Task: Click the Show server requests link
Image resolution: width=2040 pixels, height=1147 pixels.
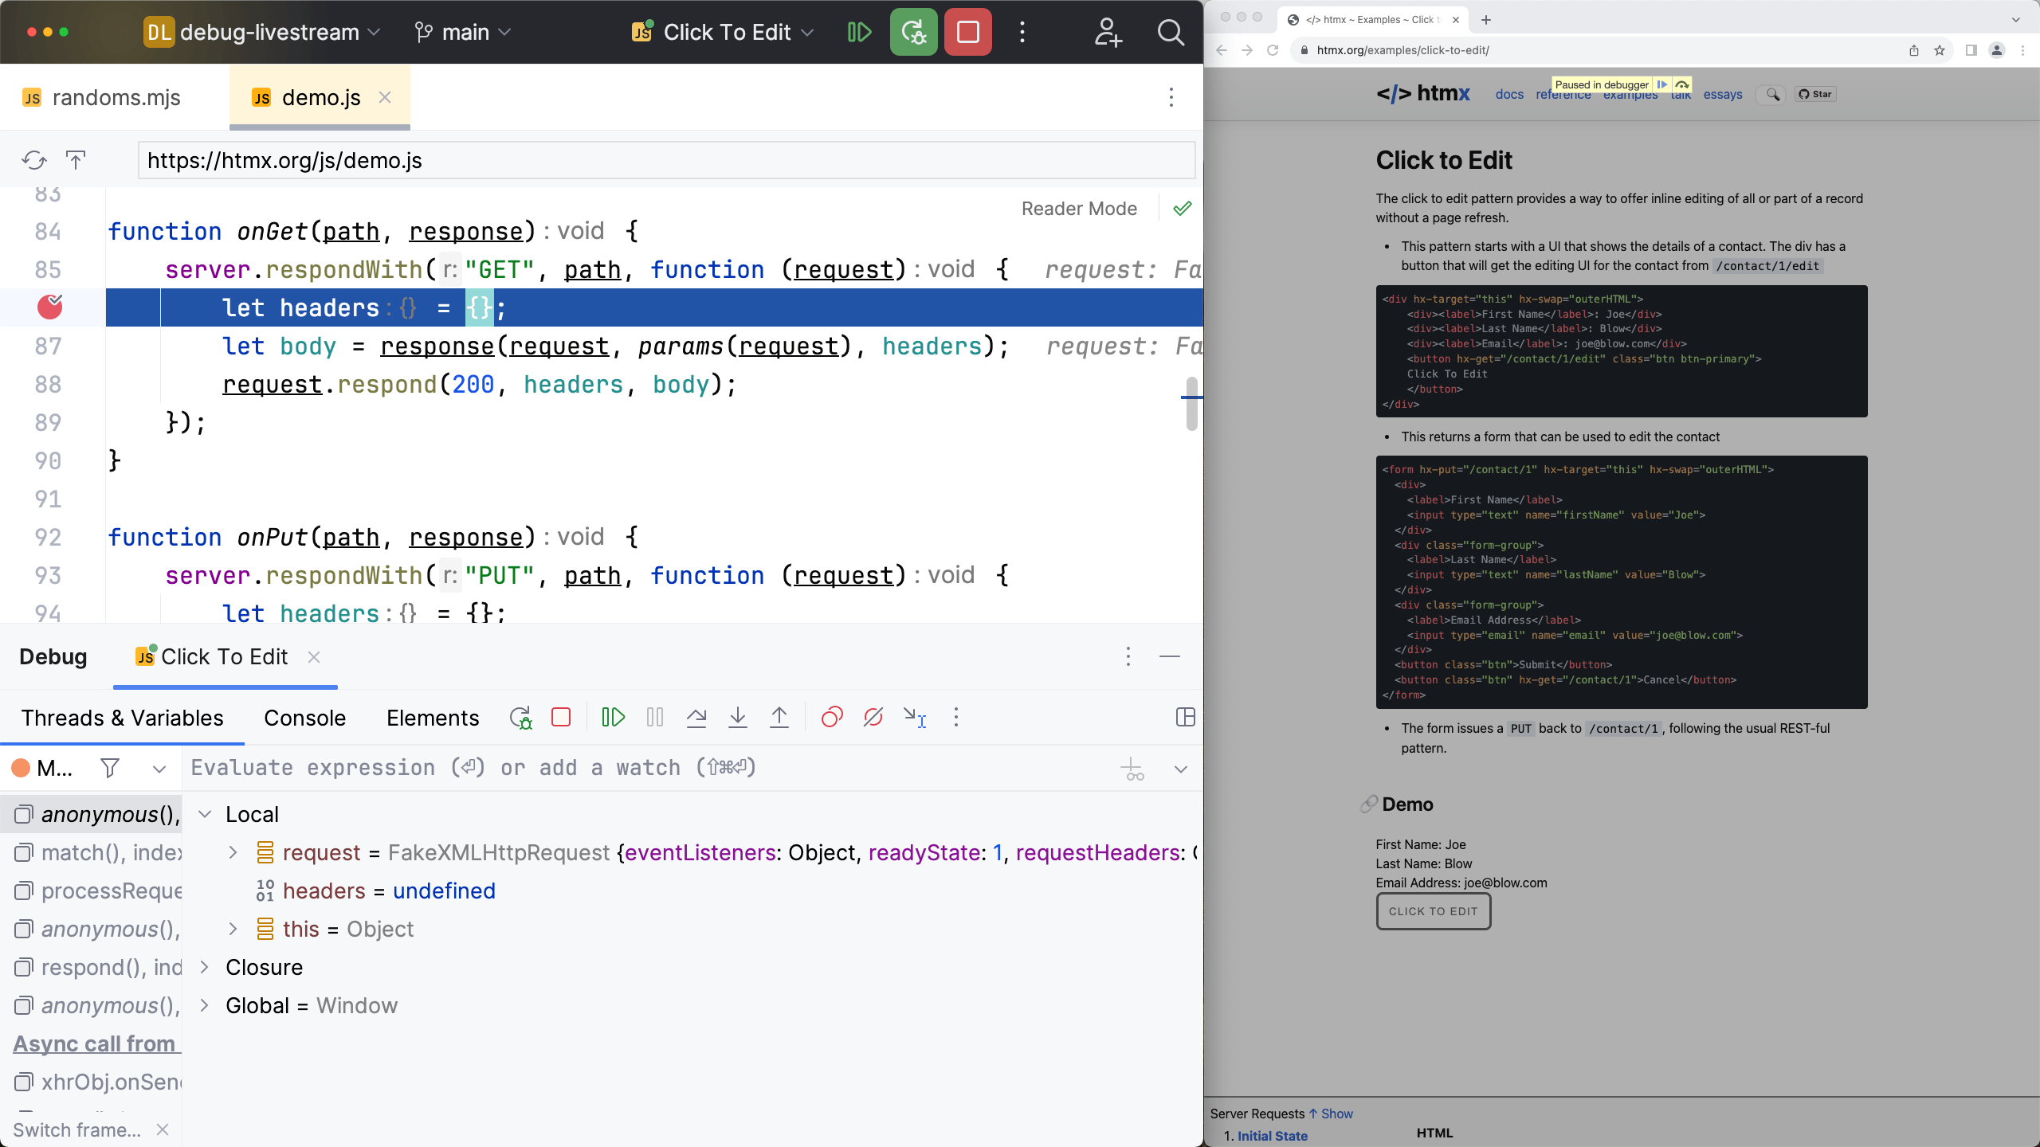Action: click(x=1336, y=1114)
